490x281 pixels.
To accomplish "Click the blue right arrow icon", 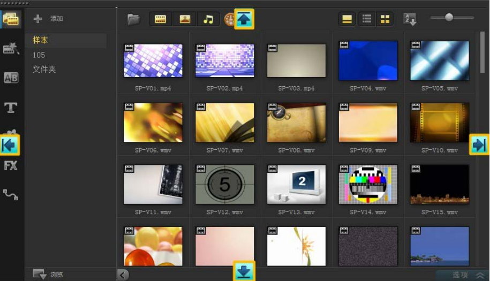I will [479, 145].
